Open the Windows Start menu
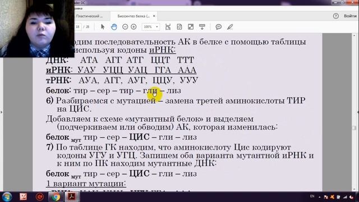 [7, 197]
